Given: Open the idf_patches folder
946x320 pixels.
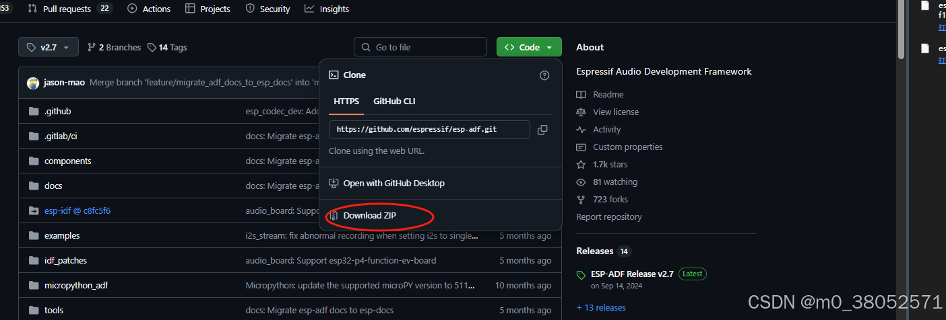Looking at the screenshot, I should click(65, 261).
